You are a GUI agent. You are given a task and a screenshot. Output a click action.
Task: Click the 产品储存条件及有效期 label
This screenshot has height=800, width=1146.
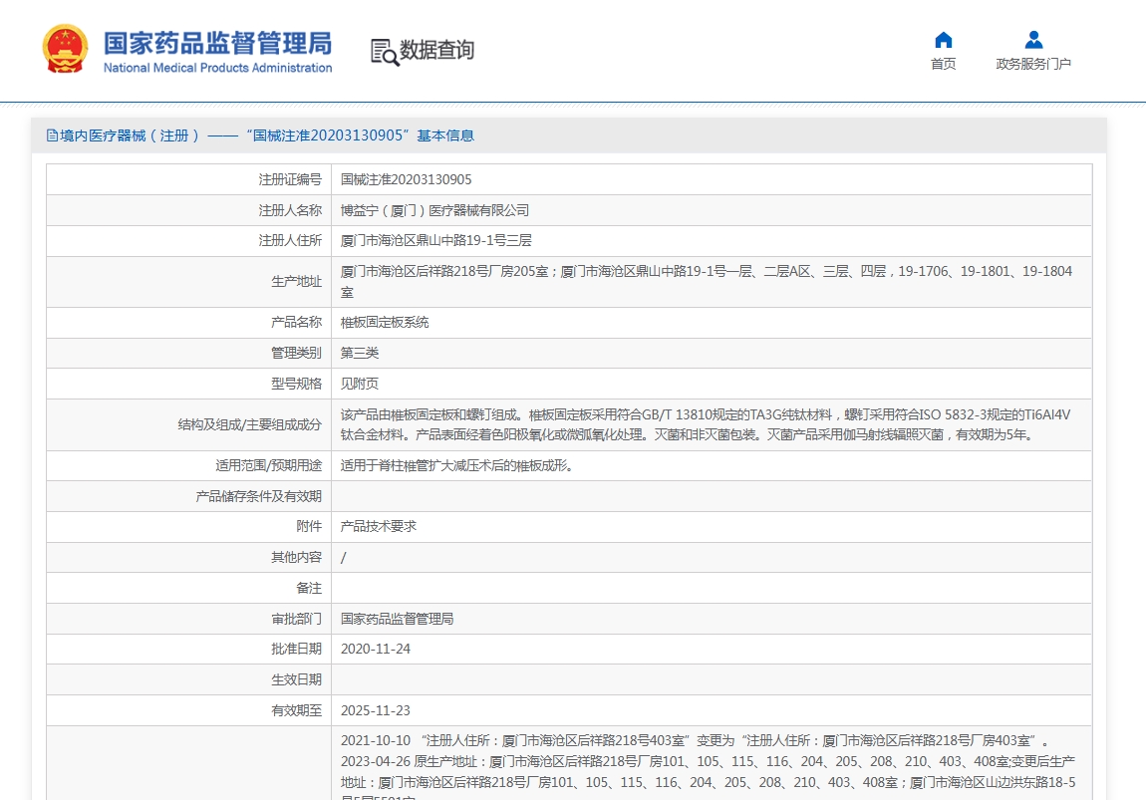click(258, 496)
